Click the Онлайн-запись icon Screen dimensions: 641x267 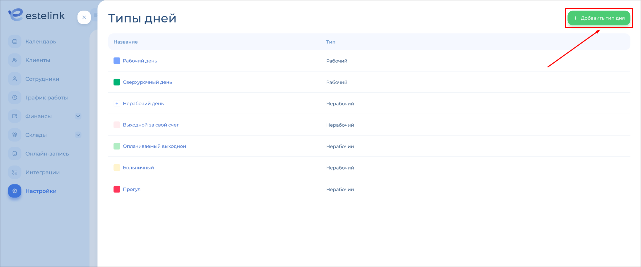click(15, 153)
